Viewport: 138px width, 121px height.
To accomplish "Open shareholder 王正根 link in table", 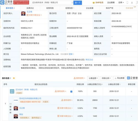I will pos(22,108).
